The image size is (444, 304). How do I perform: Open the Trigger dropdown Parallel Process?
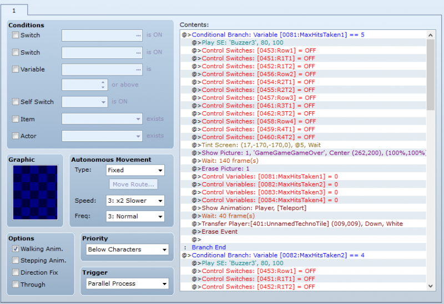tap(127, 284)
